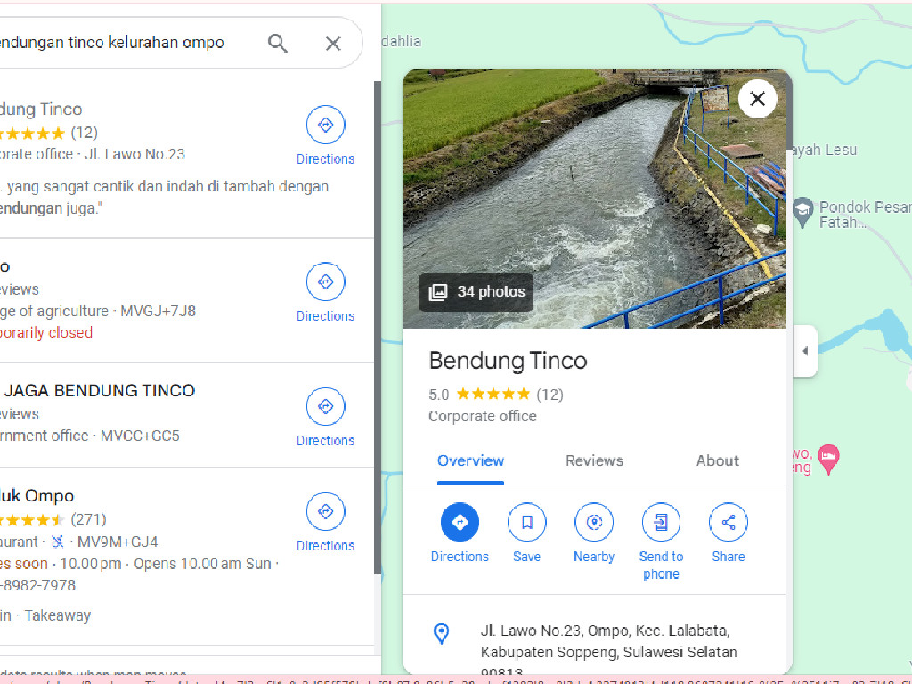Open the 34 photos gallery
Screen dimensions: 912x684
coord(476,292)
